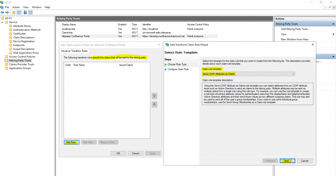Click the Up One Level folder icon
The width and height of the screenshot is (336, 176).
coord(14,12)
